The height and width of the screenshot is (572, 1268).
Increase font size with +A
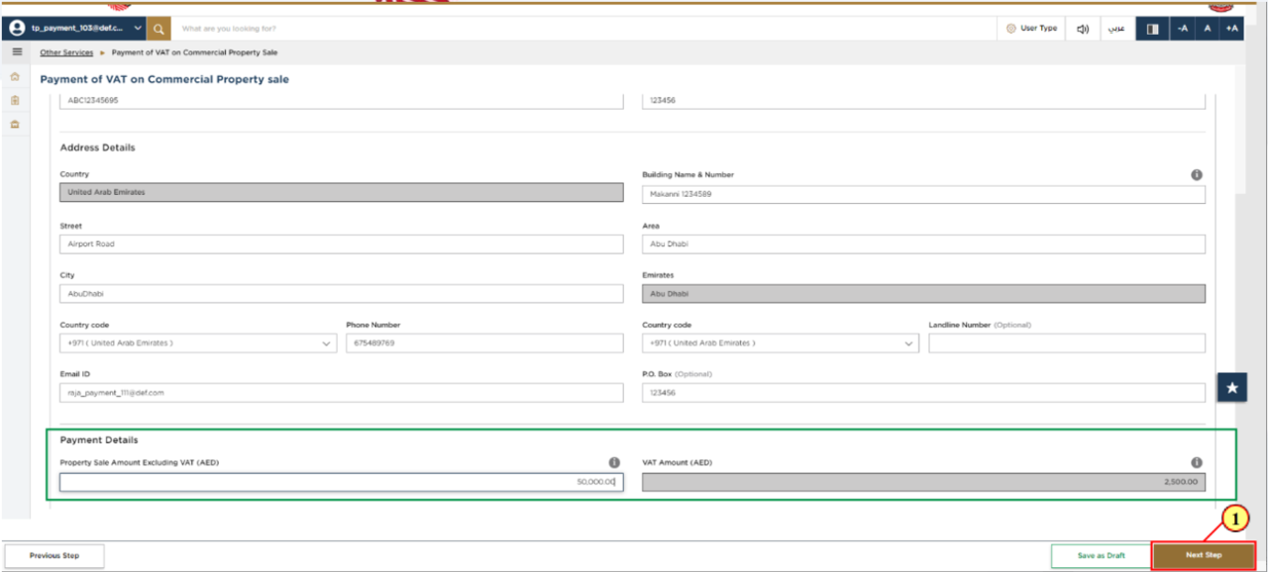pos(1231,29)
